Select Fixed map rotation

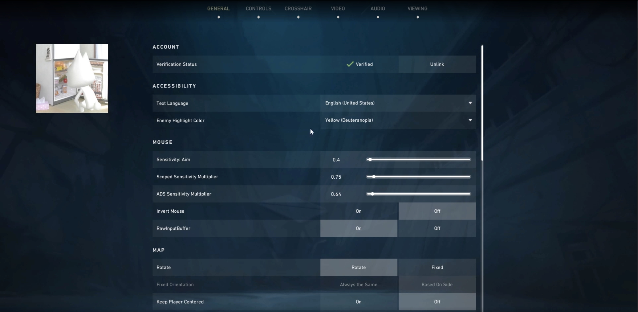tap(437, 268)
